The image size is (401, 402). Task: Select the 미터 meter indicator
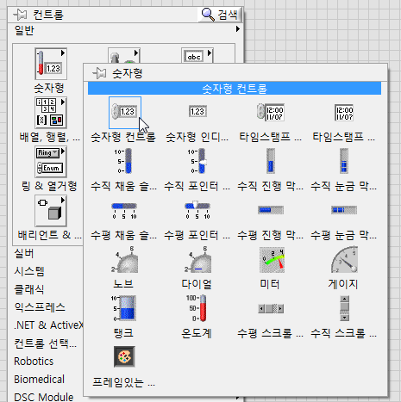[272, 260]
